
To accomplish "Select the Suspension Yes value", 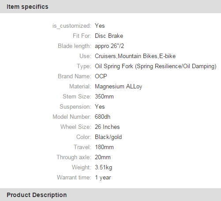I will coord(100,107).
